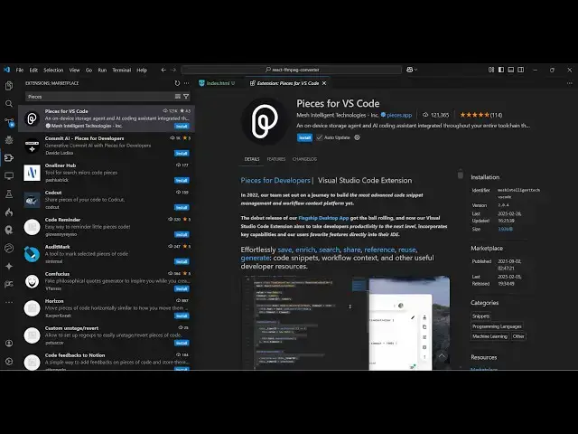Open the Explorer view in activity bar
Viewport: 578px width, 434px height.
coord(9,86)
